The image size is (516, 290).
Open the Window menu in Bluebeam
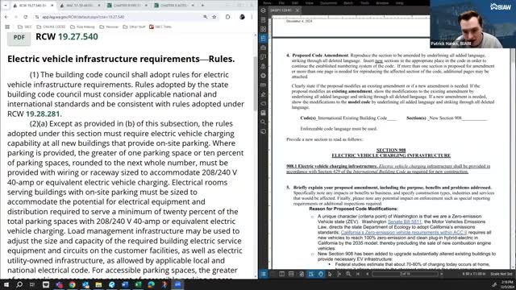(382, 3)
